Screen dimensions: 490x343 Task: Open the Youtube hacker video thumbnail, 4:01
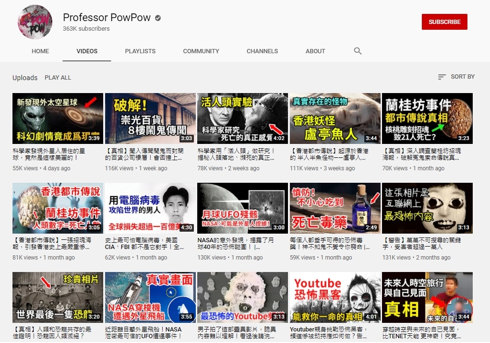[x=335, y=297]
